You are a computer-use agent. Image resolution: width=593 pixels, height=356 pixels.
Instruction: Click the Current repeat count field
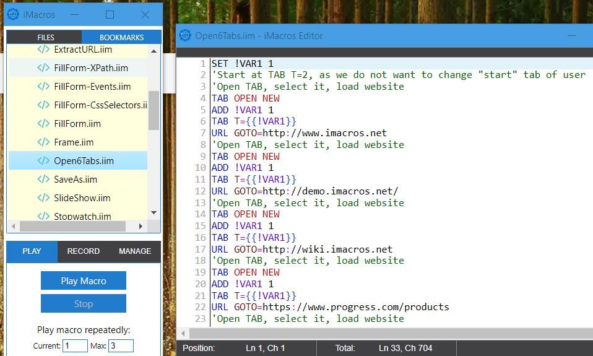75,345
